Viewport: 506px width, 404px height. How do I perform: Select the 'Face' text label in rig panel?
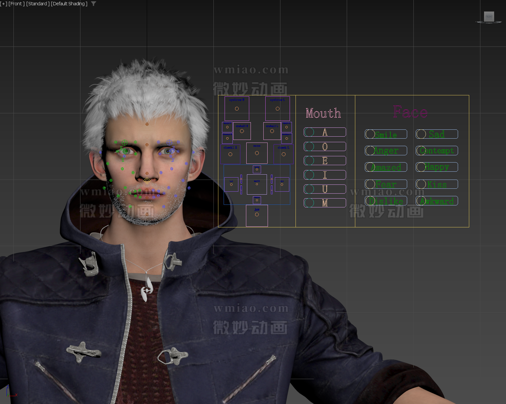[410, 112]
